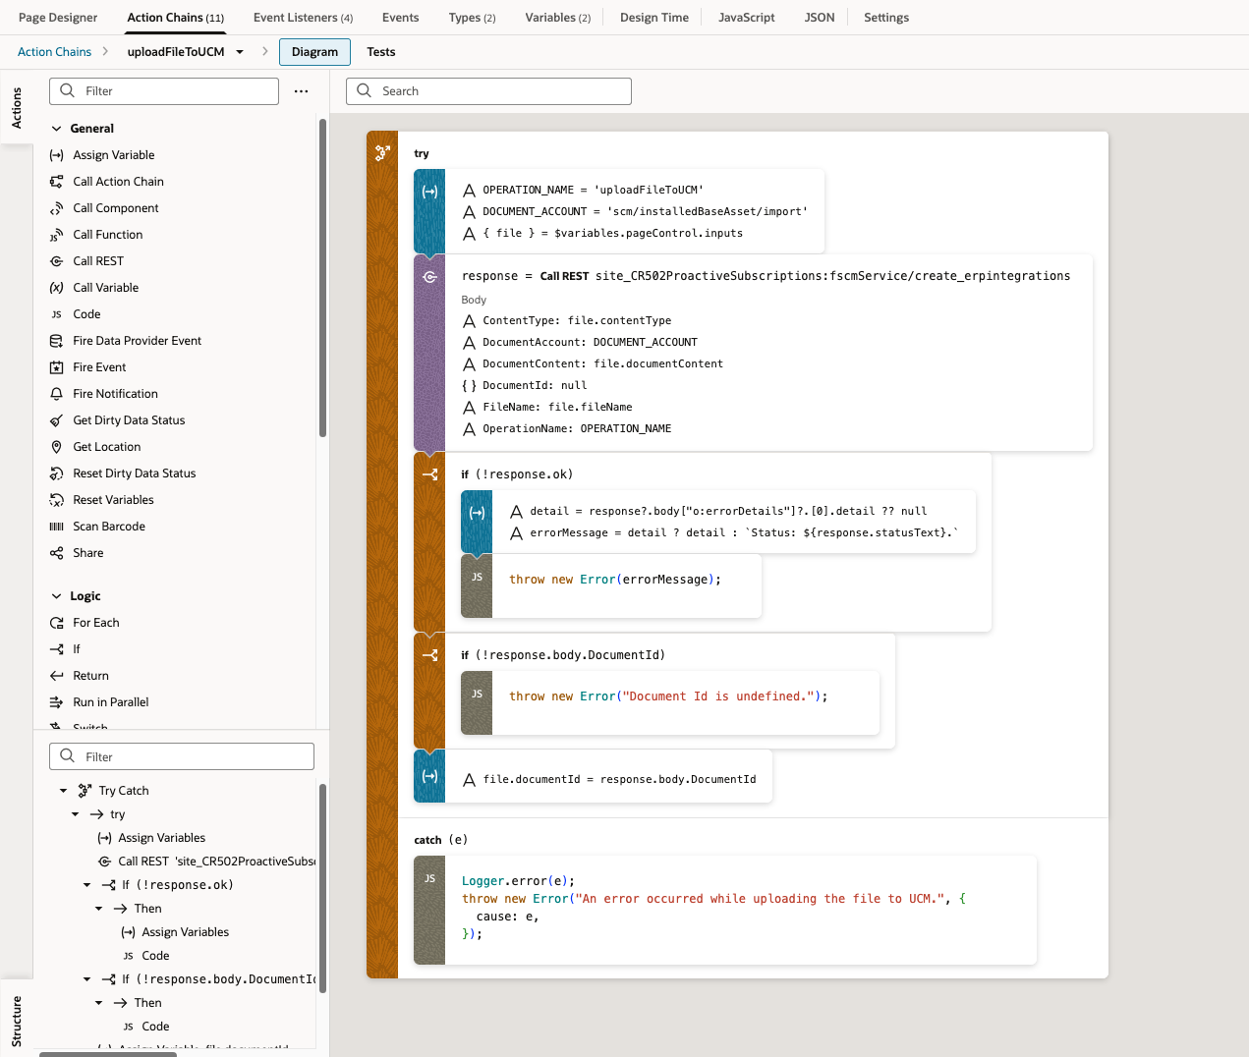Click the diagram Search field
The width and height of the screenshot is (1249, 1057).
pyautogui.click(x=499, y=91)
